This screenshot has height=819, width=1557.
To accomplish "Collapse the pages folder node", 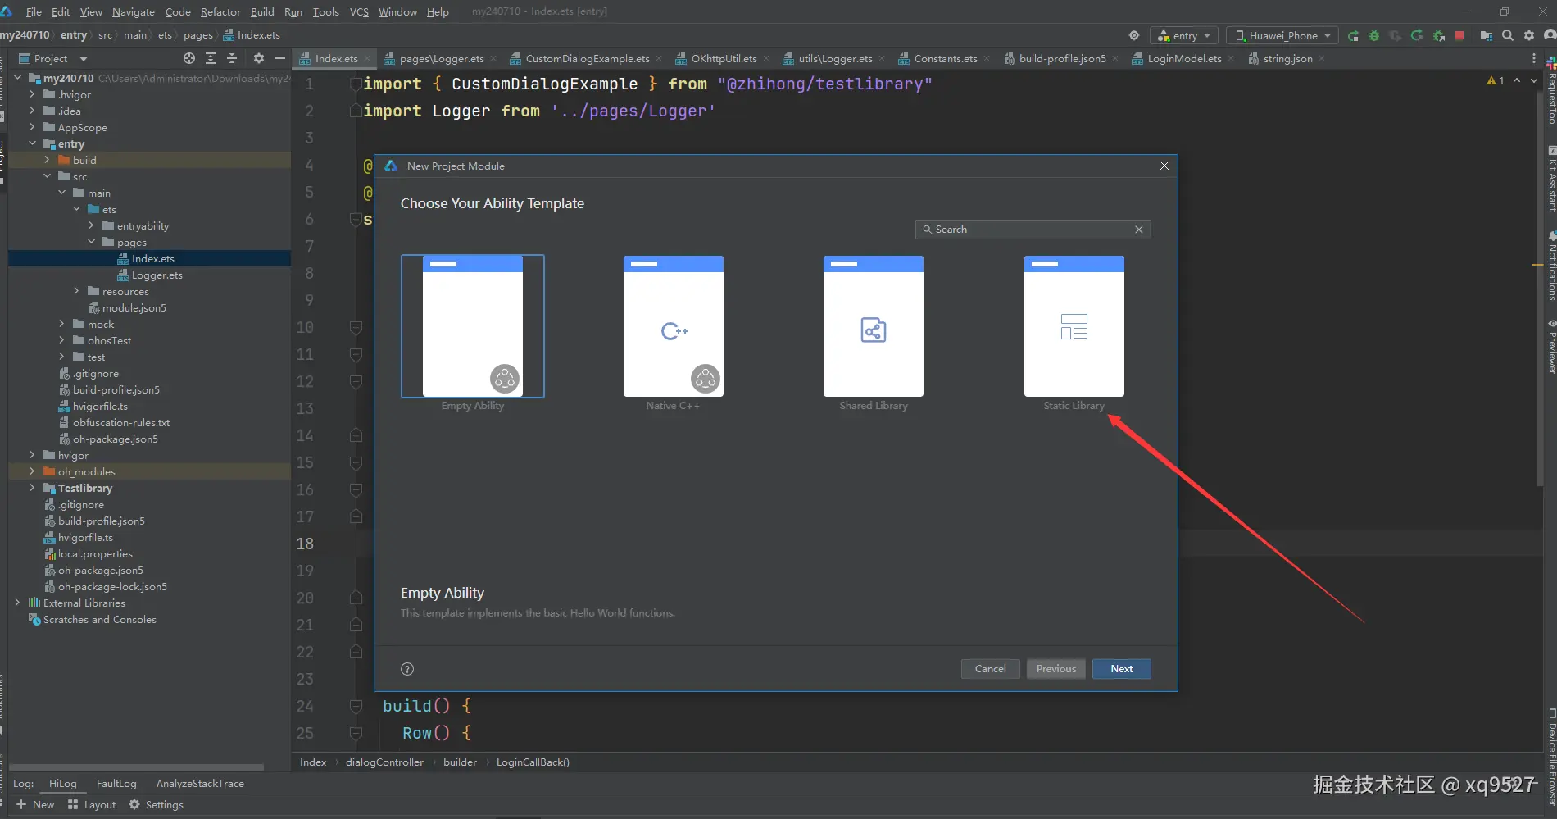I will tap(92, 242).
